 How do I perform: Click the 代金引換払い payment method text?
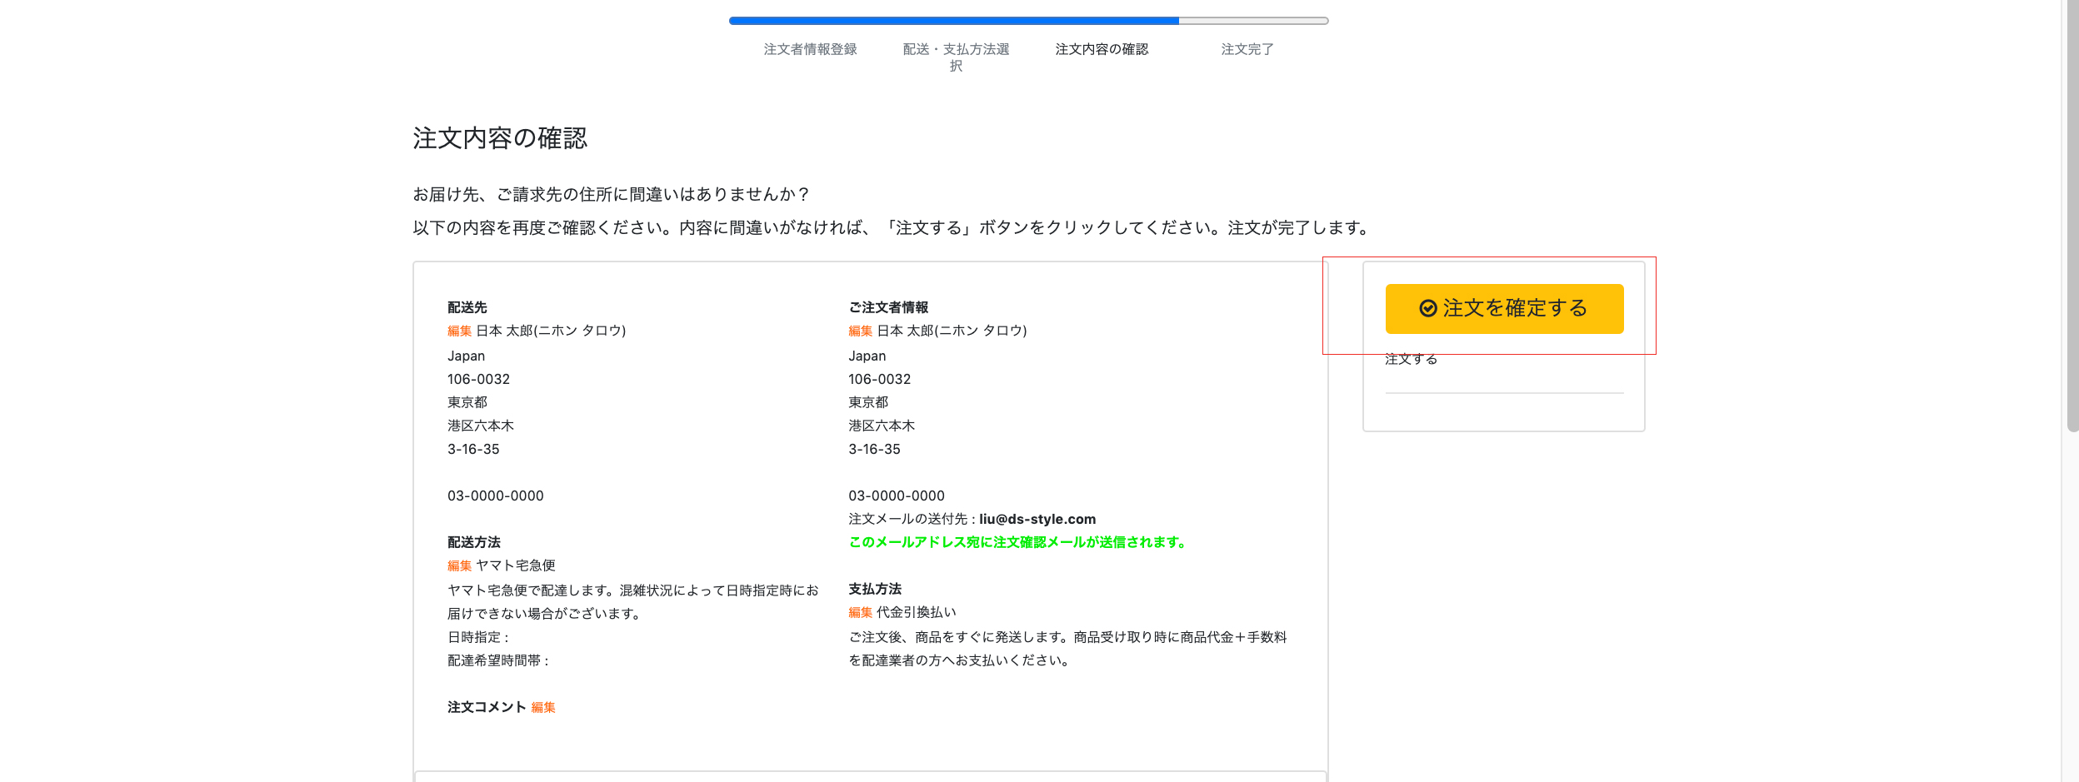tap(916, 613)
